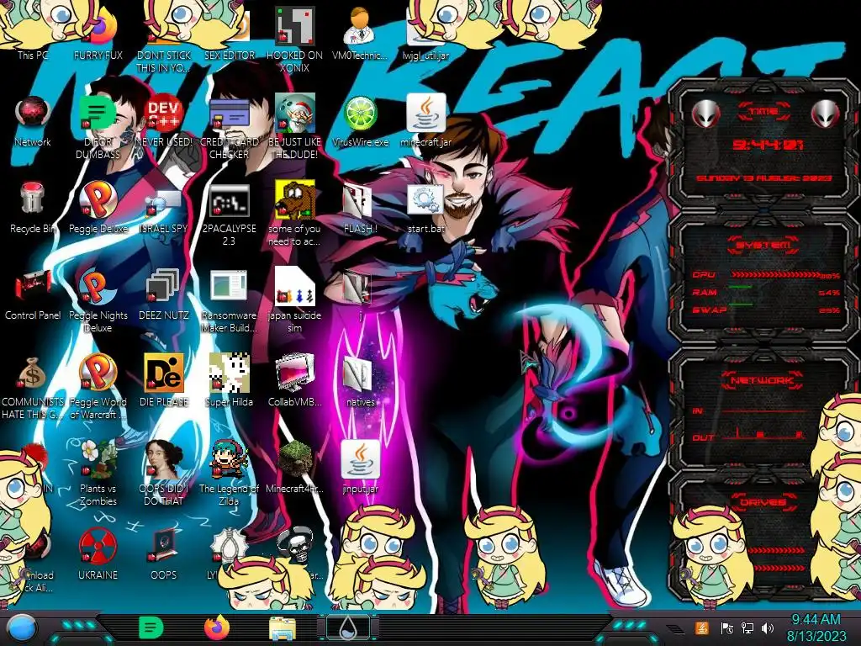The width and height of the screenshot is (861, 646).
Task: Open the D FOR DUMBASS green note icon
Action: (x=98, y=113)
